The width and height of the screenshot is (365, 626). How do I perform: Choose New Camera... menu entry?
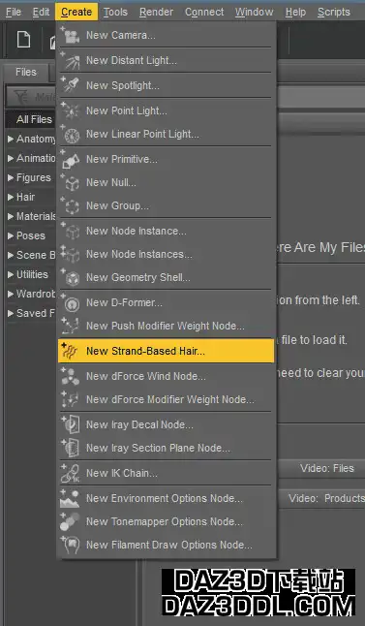[166, 36]
